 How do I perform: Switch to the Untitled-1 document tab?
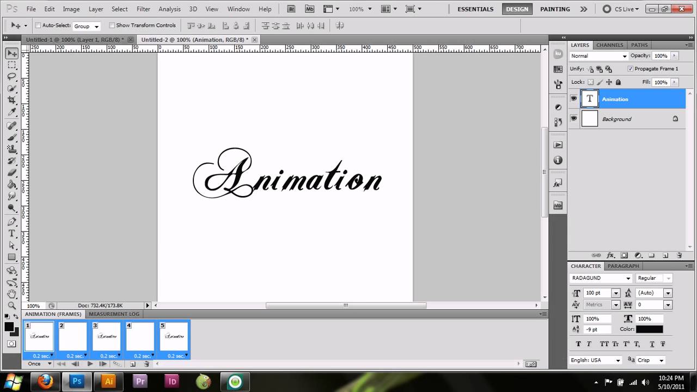click(75, 40)
